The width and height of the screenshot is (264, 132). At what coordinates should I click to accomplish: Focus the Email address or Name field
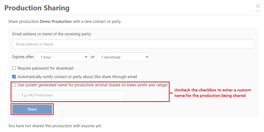(x=133, y=44)
